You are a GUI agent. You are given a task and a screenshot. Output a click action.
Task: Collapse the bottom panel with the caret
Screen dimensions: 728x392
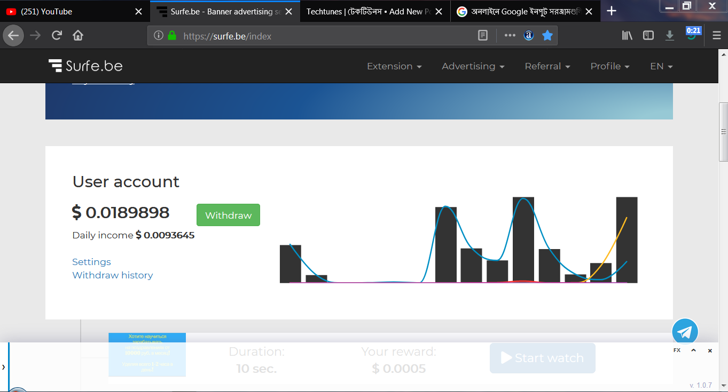coord(693,350)
